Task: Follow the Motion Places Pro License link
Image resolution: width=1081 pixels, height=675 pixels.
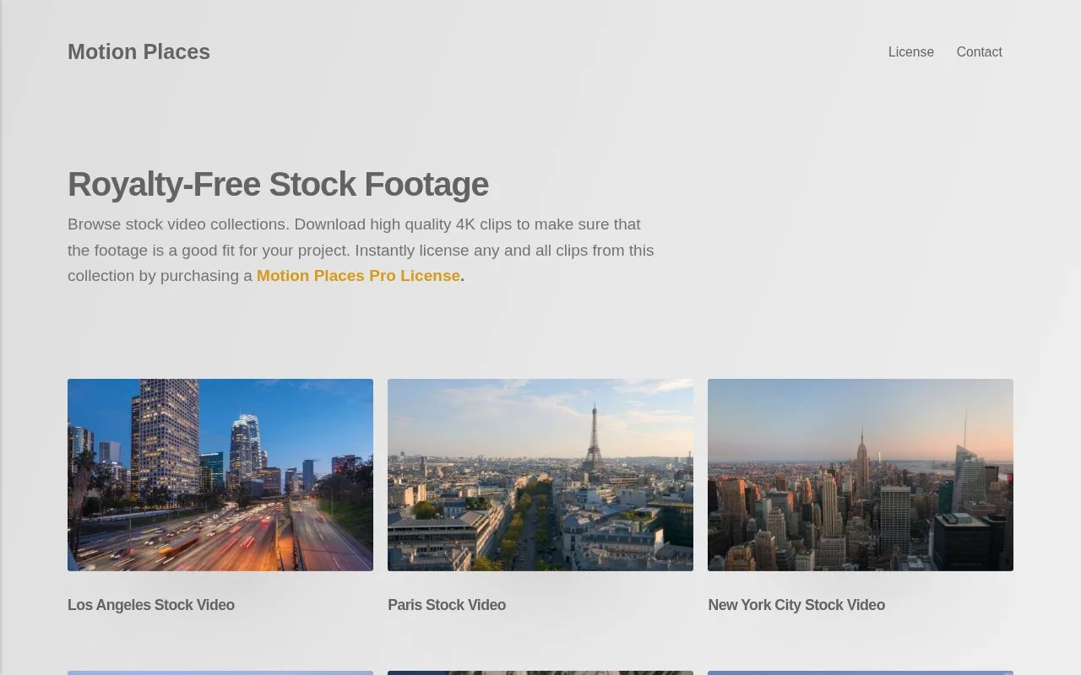Action: tap(358, 276)
